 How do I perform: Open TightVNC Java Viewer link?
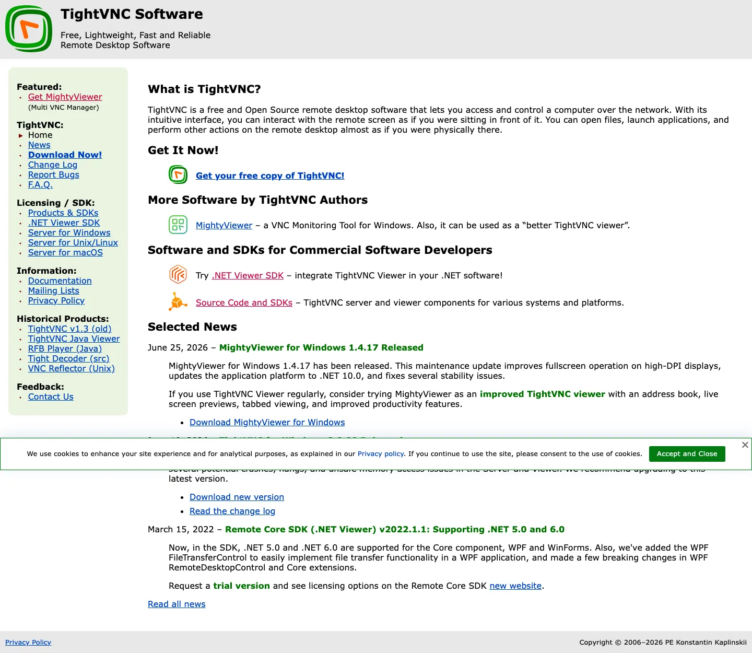74,339
